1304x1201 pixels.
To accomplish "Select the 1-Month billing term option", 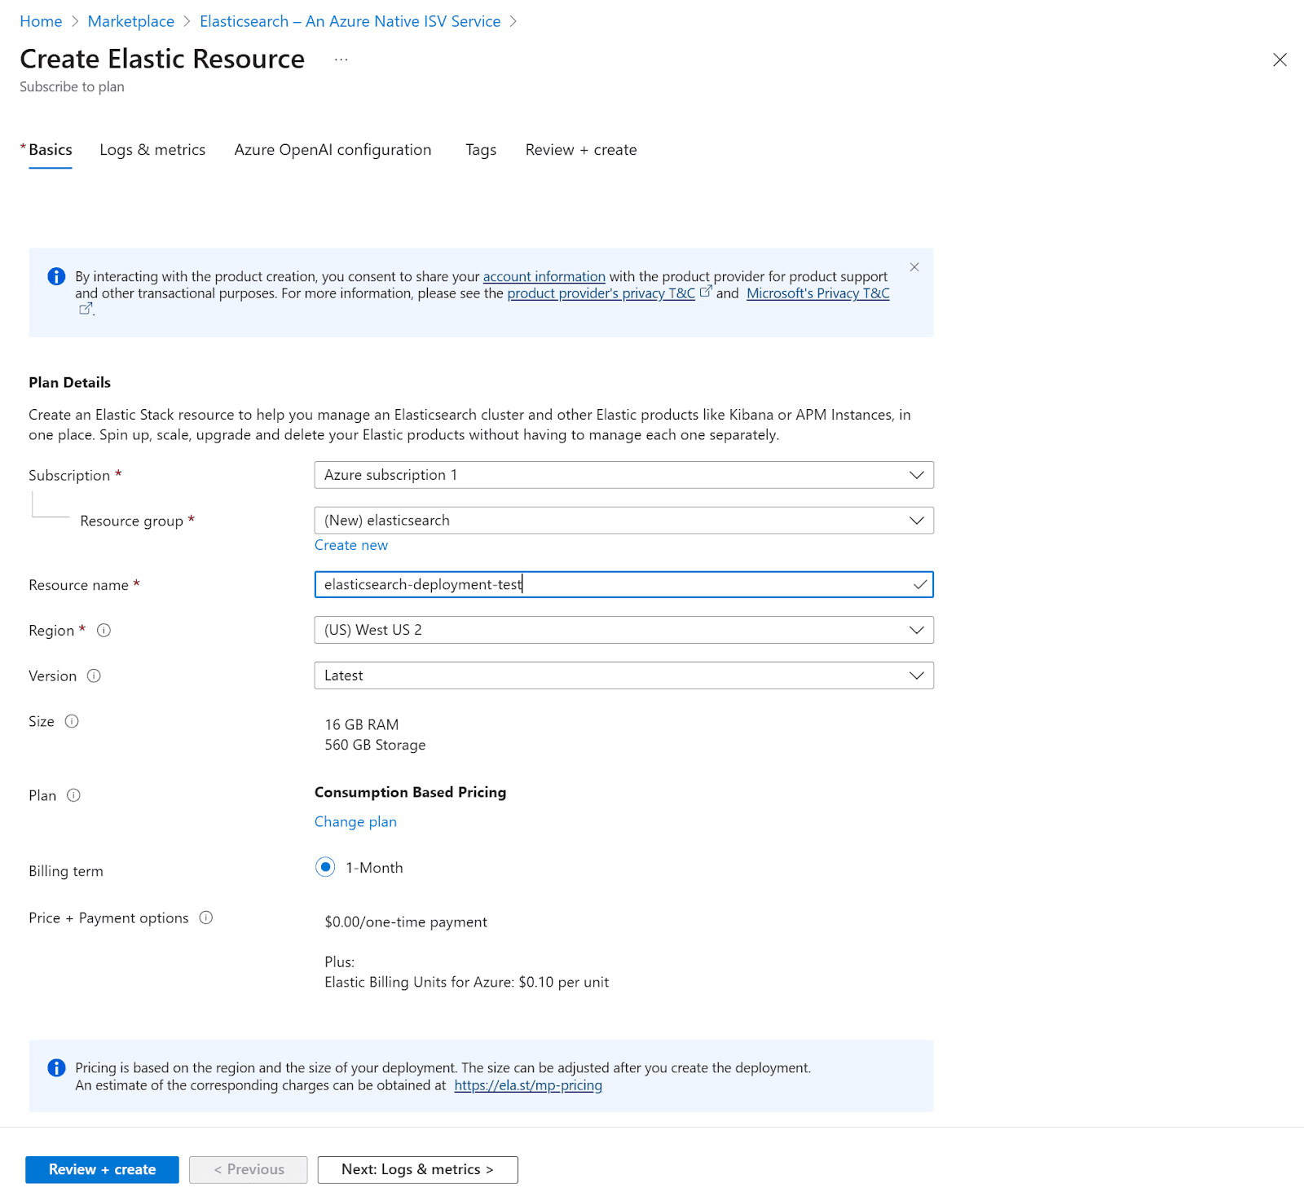I will coord(325,867).
